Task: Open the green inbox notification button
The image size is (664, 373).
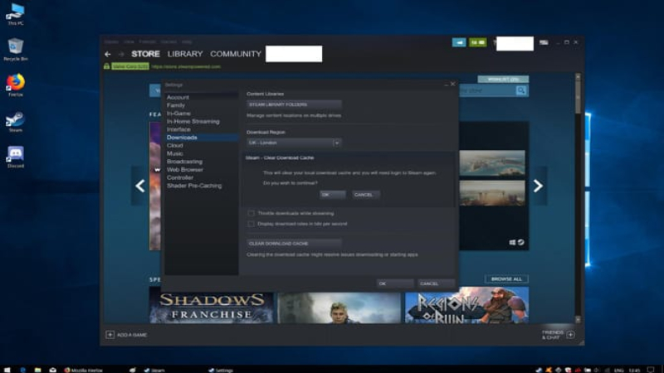Action: coord(478,42)
